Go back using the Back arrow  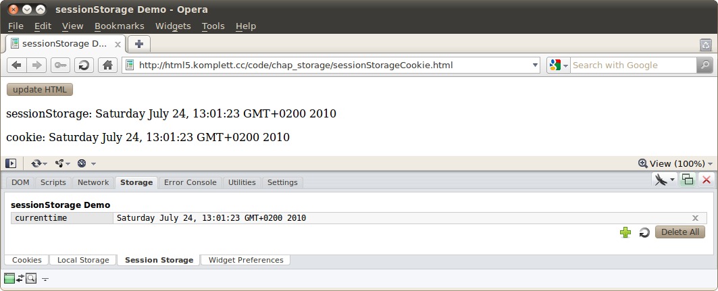(x=17, y=65)
